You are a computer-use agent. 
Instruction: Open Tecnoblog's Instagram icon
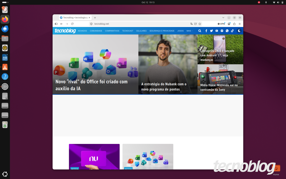pyautogui.click(x=222, y=31)
